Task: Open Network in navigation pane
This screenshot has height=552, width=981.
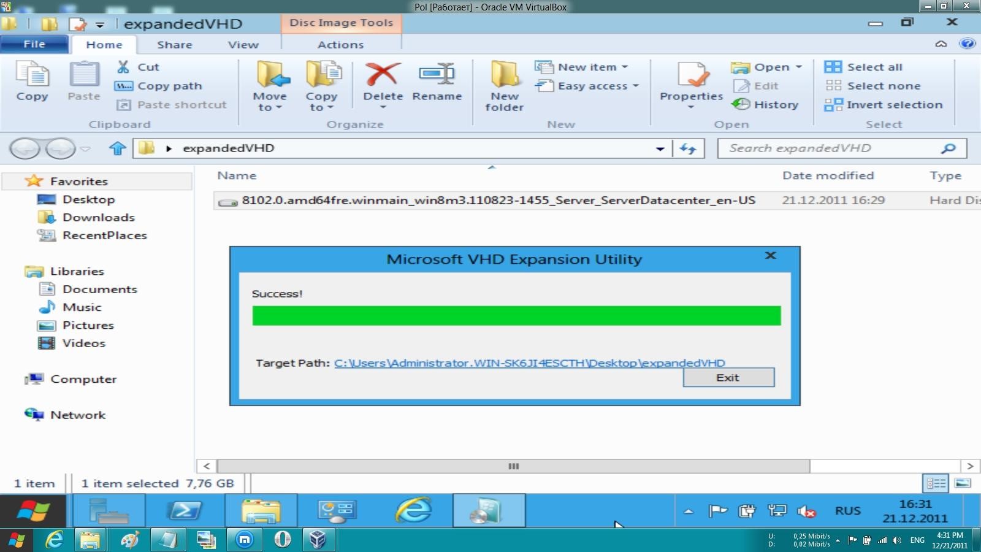Action: tap(77, 415)
